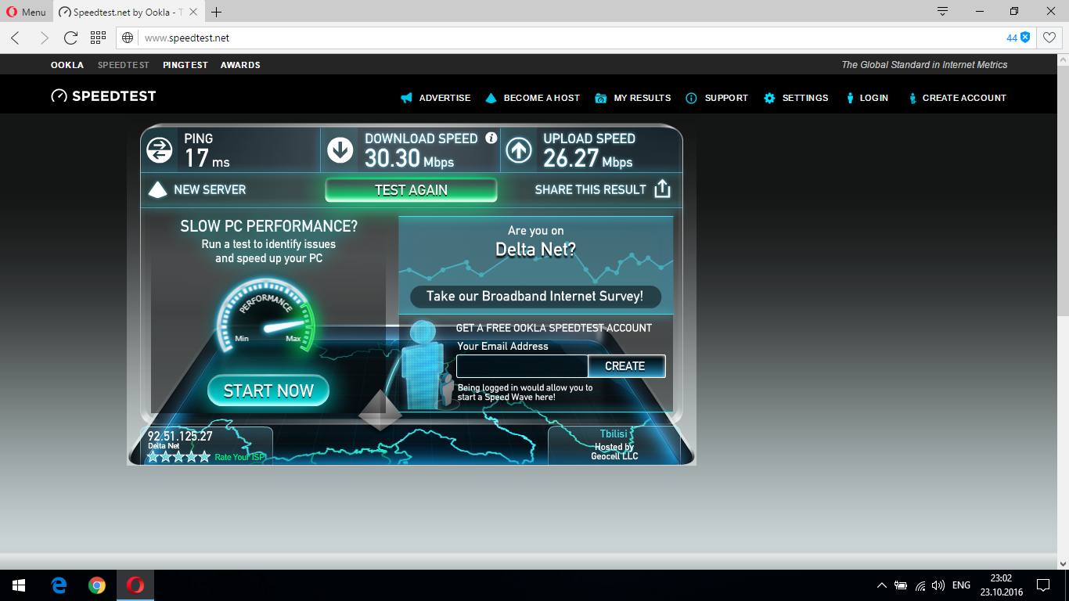Open Microsoft Edge from the taskbar
Screen dimensions: 1069x601
59,585
